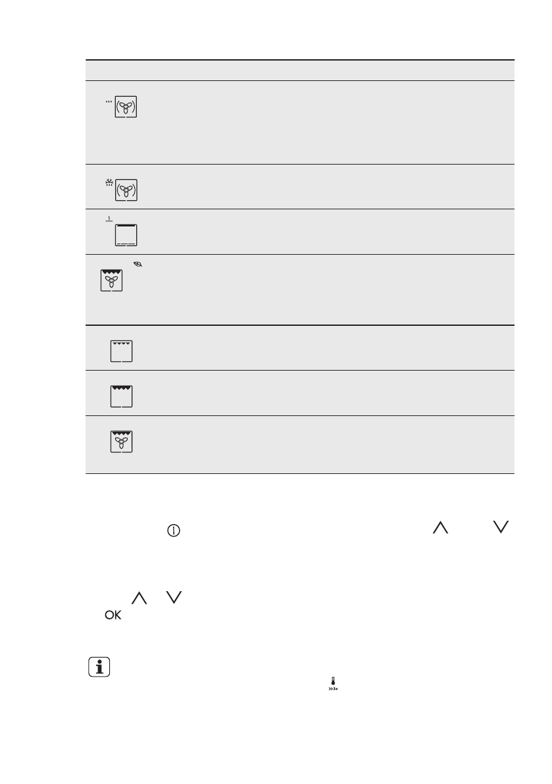Select the grill-and-fan icon beside the leaf

[x=113, y=280]
